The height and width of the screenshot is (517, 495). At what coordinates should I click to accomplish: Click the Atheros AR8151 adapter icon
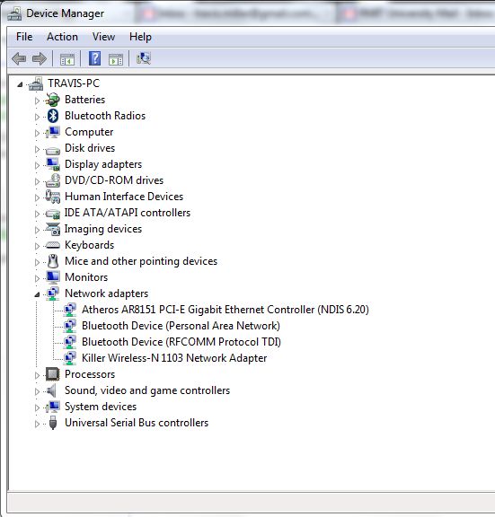coord(70,310)
